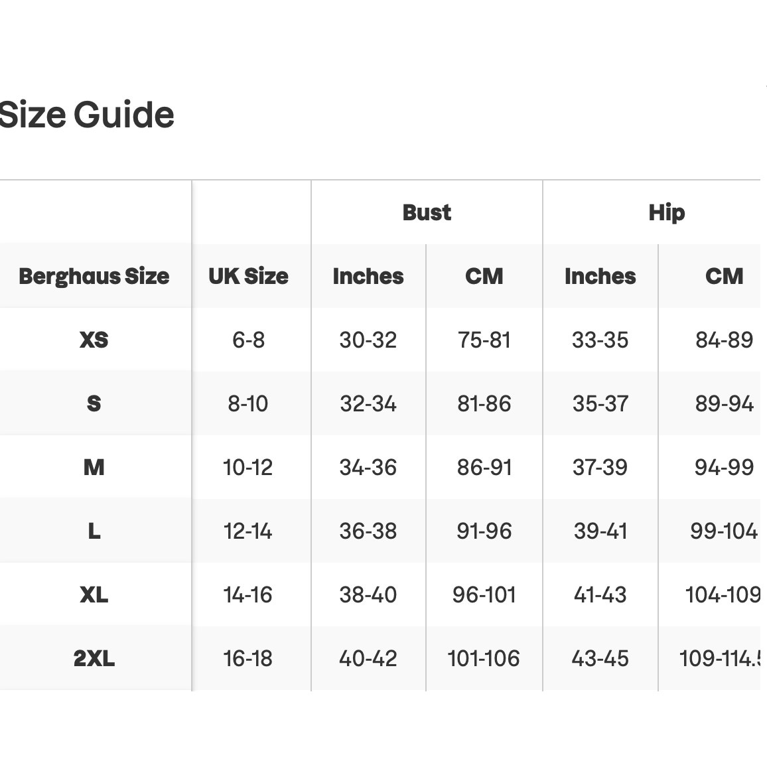Viewport: 767px width, 767px height.
Task: Select the Bust column header
Action: pos(427,213)
